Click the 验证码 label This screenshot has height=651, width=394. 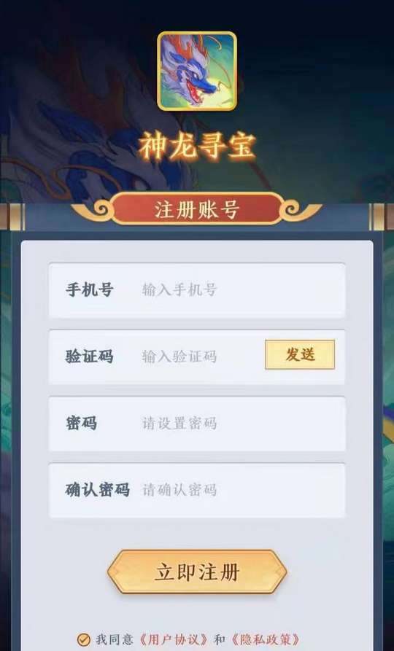click(89, 356)
